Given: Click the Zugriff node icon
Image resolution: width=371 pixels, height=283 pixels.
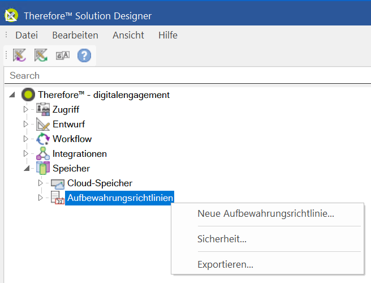Looking at the screenshot, I should point(43,109).
